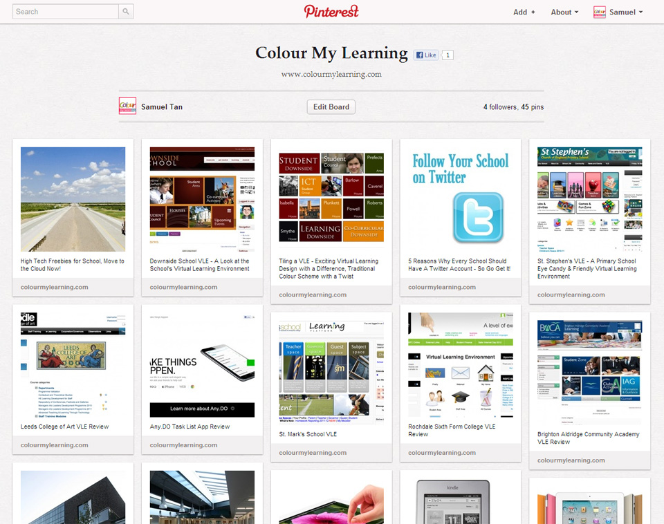
Task: Open the Any.DO app pin image
Action: coord(202,365)
